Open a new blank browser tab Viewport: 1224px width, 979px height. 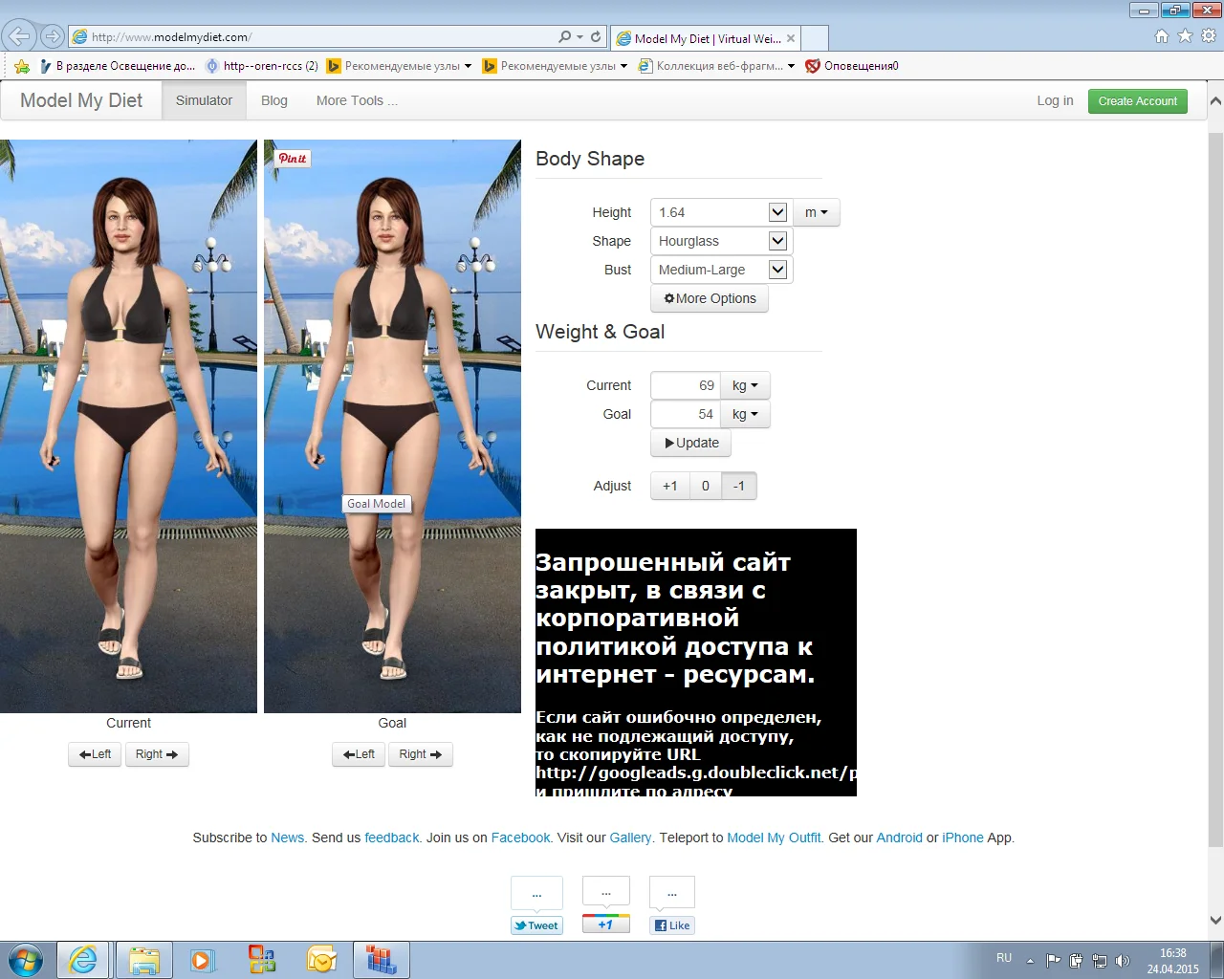point(815,38)
